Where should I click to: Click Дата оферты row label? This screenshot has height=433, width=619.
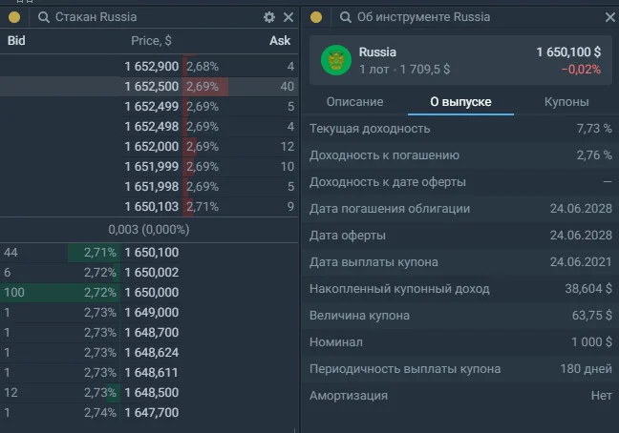[348, 236]
